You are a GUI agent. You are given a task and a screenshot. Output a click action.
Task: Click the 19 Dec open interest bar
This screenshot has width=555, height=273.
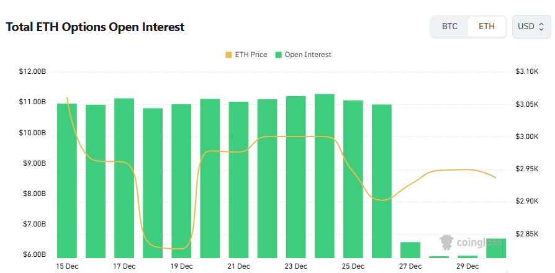(x=181, y=180)
